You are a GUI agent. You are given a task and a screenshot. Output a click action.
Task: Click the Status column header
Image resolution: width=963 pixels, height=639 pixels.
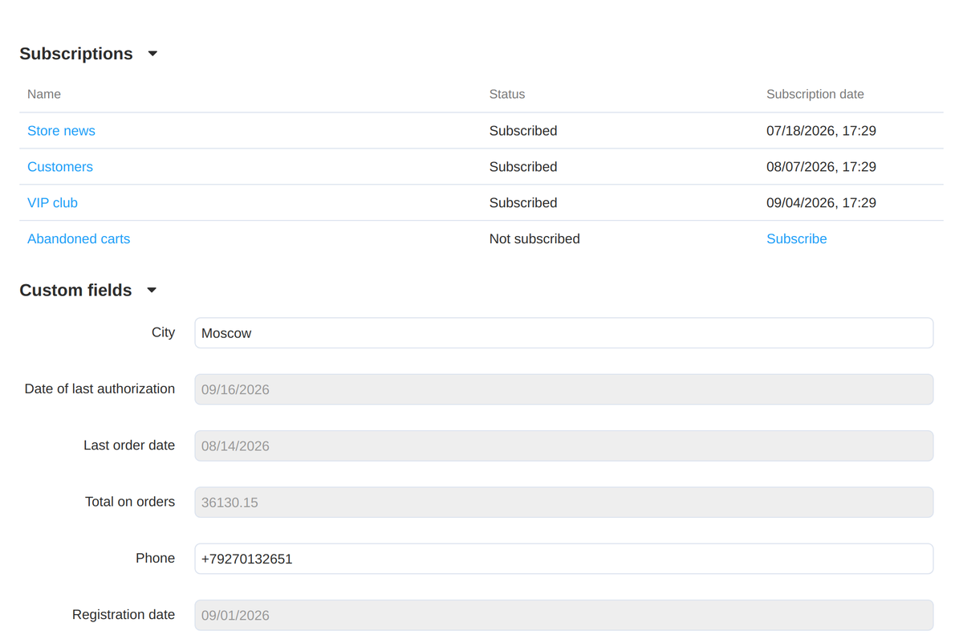[x=507, y=95]
